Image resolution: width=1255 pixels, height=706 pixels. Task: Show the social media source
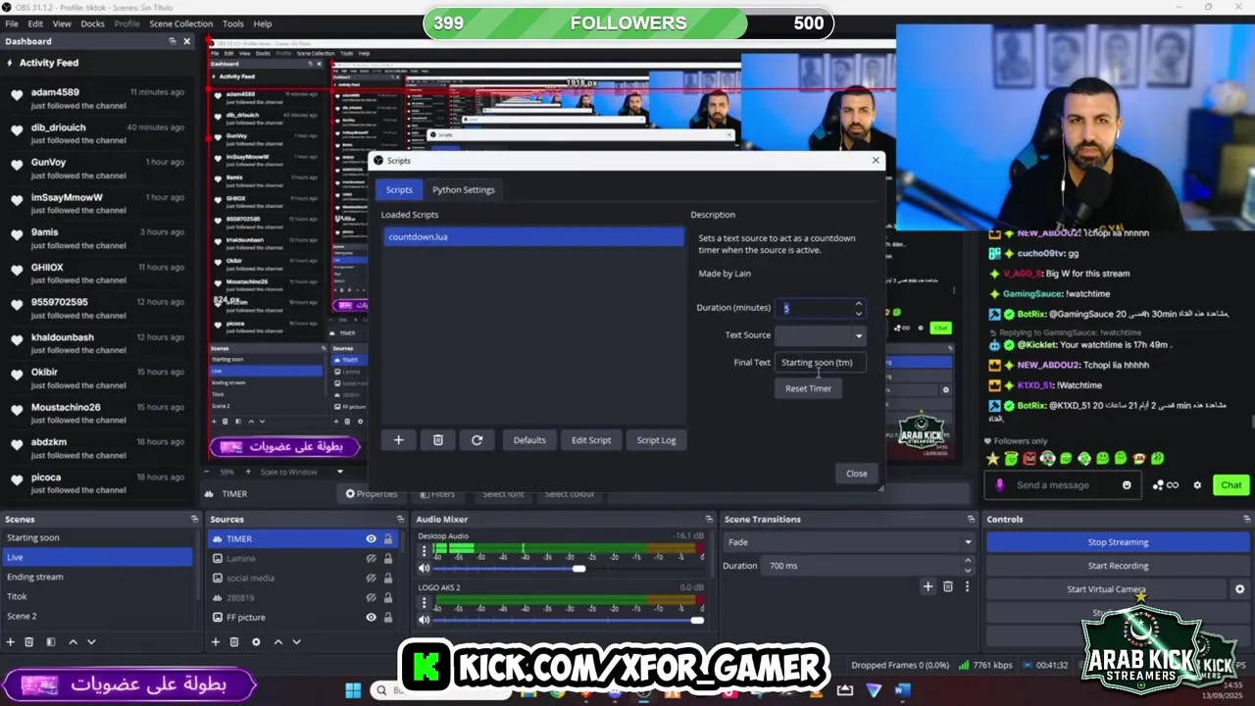click(371, 579)
